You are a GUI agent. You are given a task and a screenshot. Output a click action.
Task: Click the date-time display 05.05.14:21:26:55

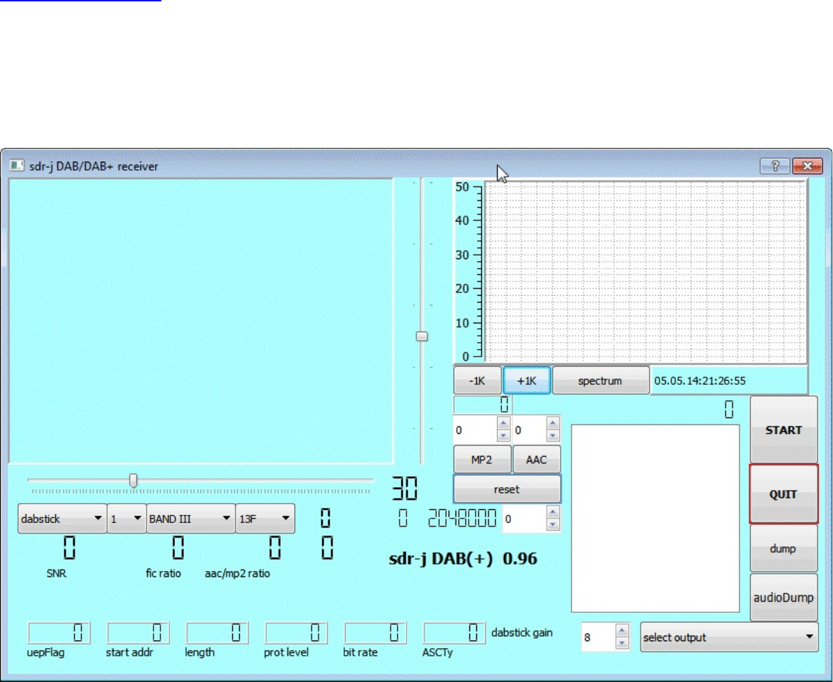click(729, 381)
